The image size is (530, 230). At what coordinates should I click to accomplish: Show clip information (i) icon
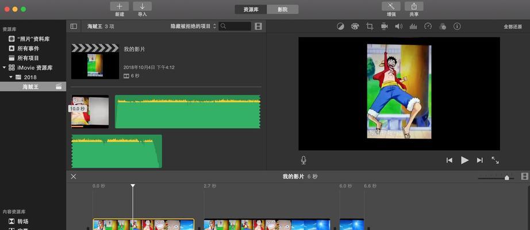point(457,26)
